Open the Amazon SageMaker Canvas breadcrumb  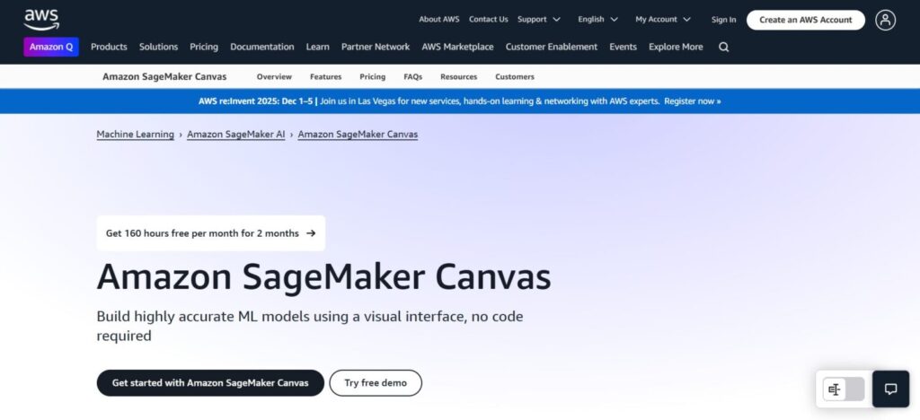pyautogui.click(x=358, y=134)
